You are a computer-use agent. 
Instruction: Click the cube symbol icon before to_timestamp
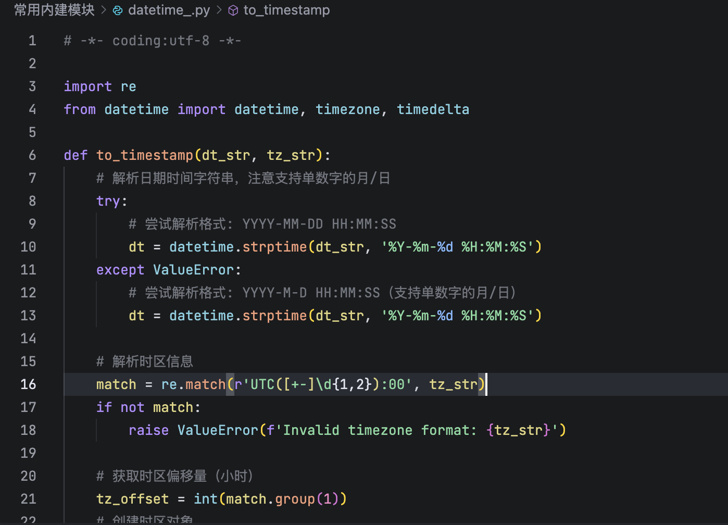click(233, 10)
